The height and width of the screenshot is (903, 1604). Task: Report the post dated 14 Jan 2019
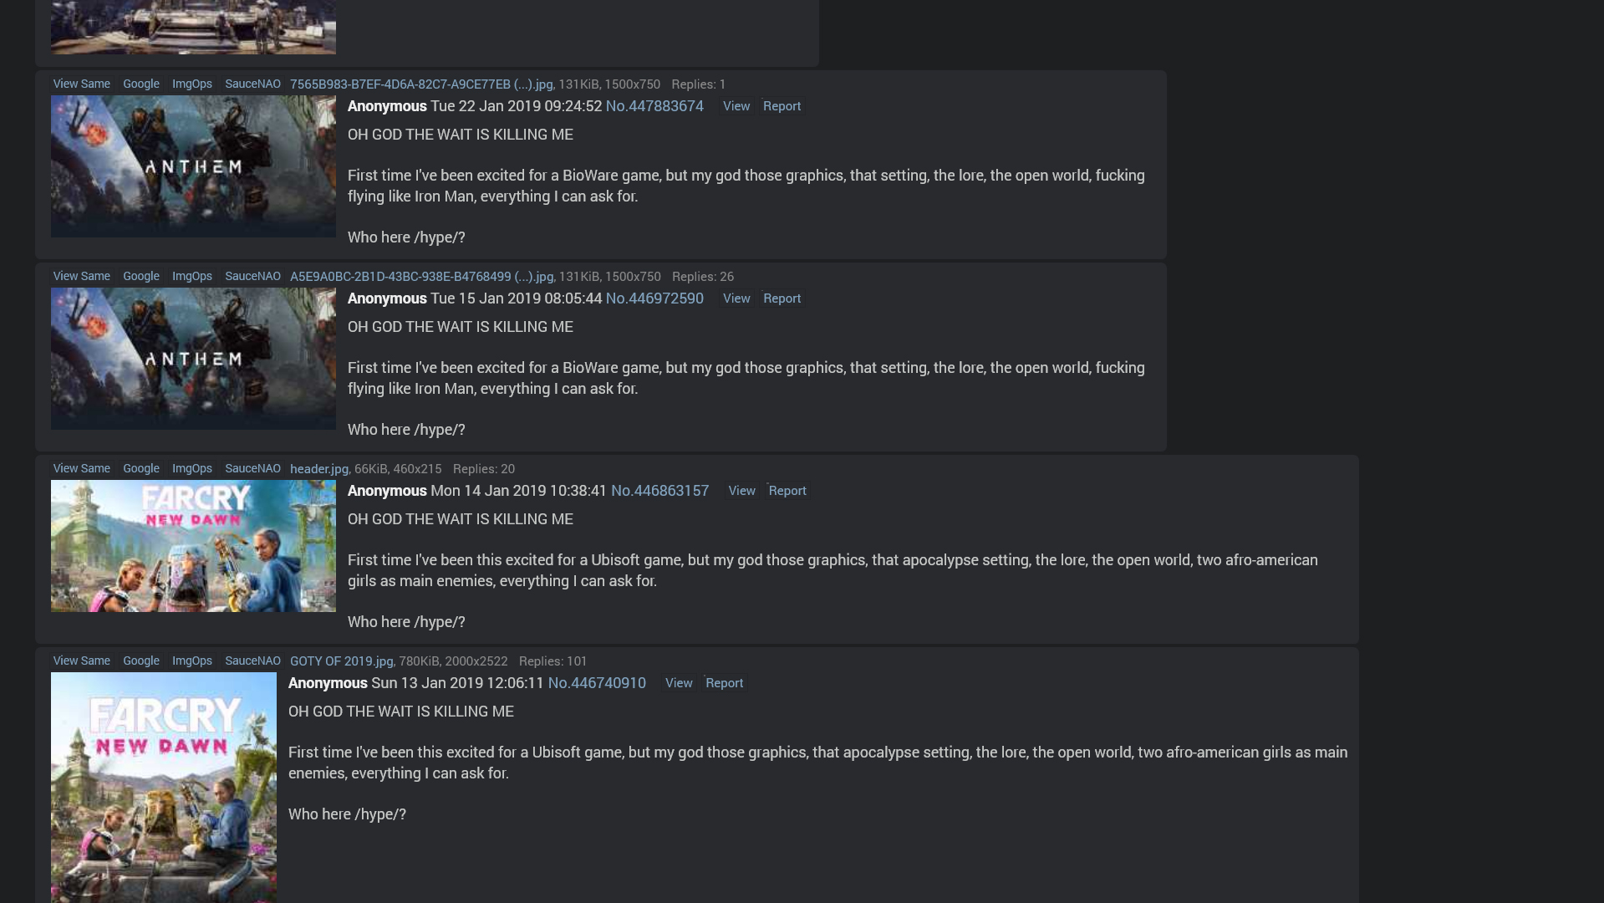pyautogui.click(x=787, y=491)
